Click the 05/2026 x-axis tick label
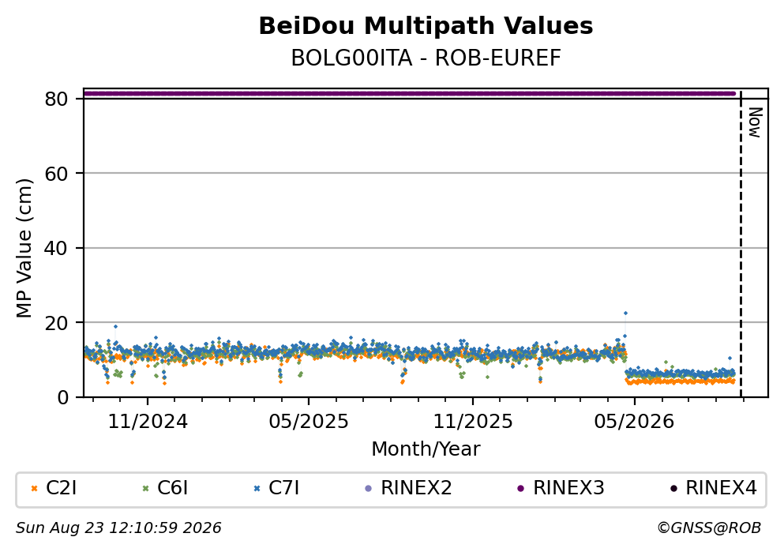Screen dimensions: 784x552 634,422
